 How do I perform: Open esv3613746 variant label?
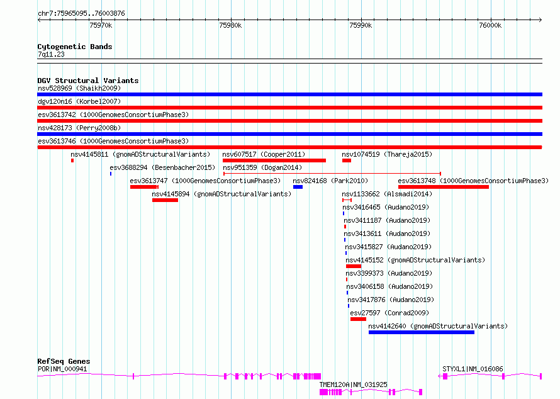pos(113,141)
